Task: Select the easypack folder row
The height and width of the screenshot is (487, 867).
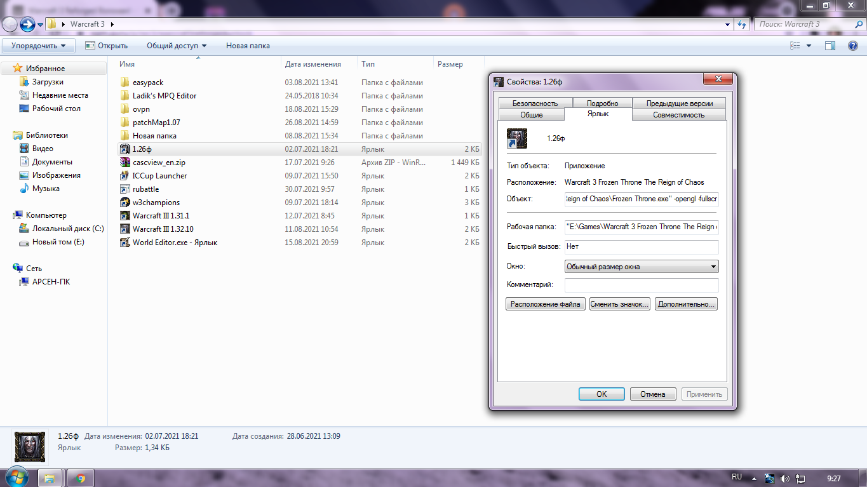Action: (299, 83)
